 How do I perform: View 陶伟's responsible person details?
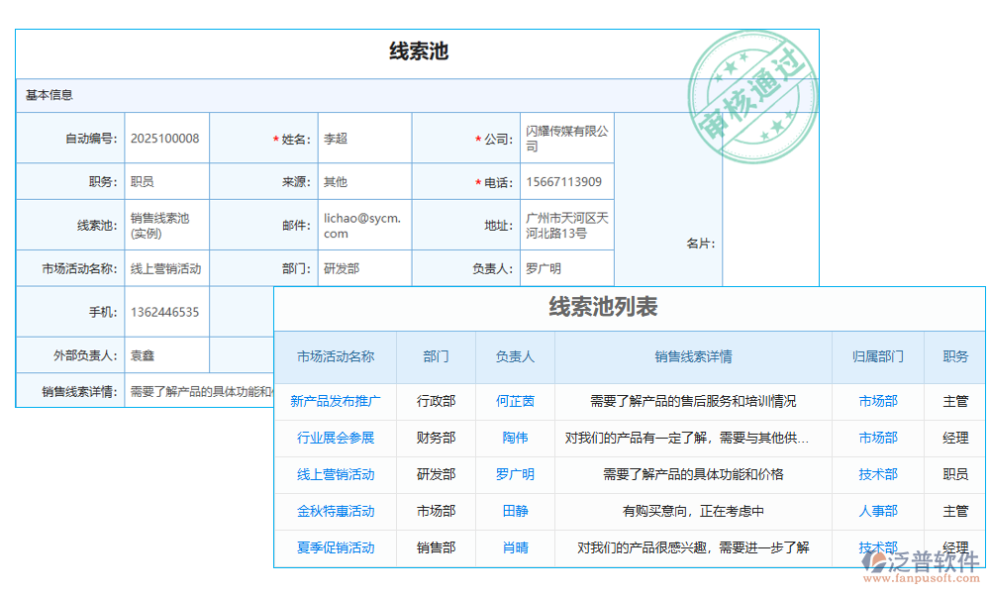(x=514, y=438)
